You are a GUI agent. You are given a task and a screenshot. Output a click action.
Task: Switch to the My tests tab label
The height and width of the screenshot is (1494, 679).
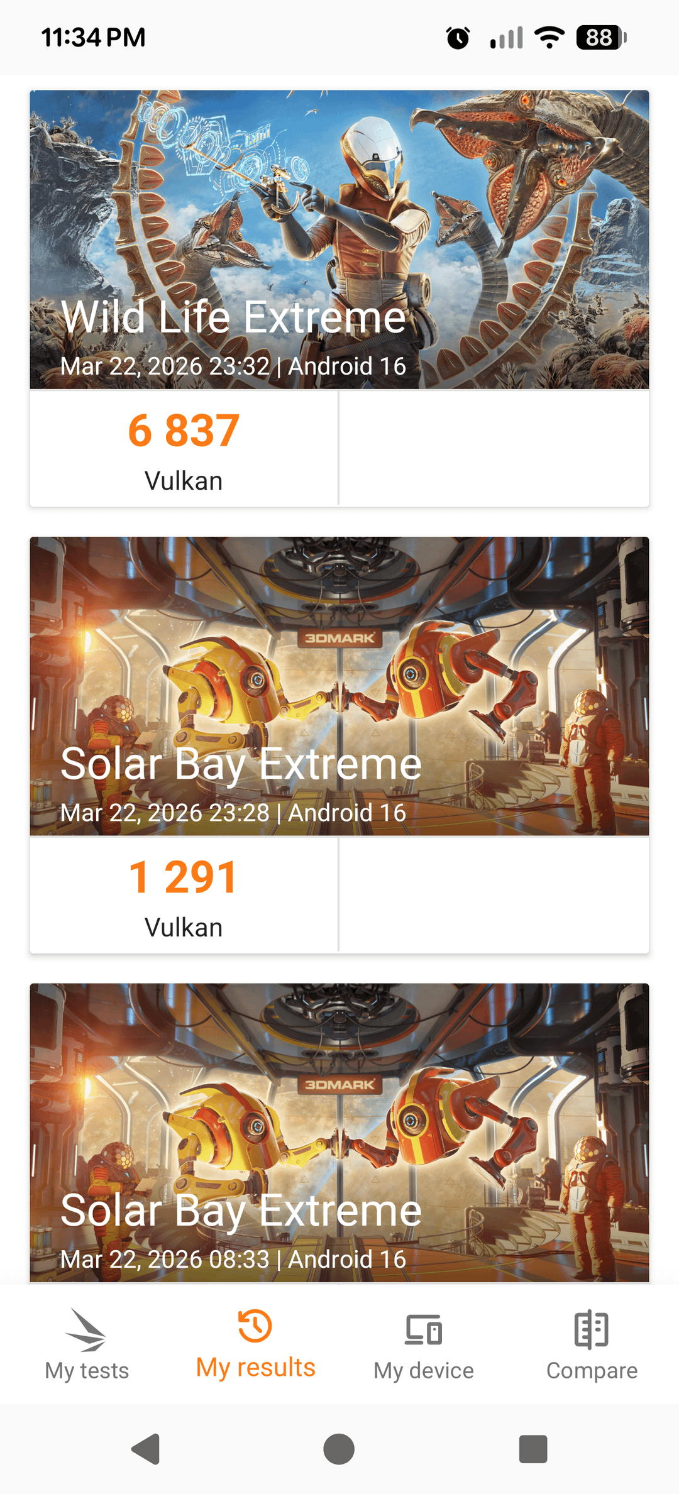click(x=87, y=1371)
